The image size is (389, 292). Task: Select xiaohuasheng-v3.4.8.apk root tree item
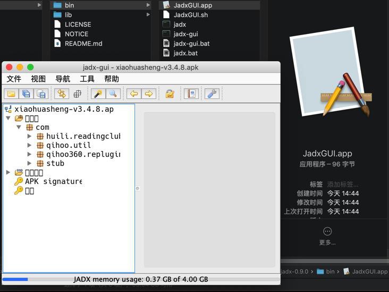tap(60, 109)
